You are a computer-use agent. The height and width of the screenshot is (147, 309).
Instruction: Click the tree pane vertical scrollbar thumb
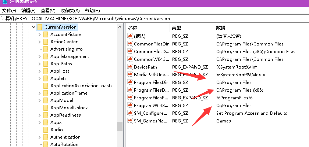point(120,126)
